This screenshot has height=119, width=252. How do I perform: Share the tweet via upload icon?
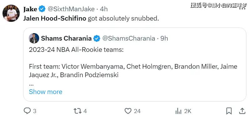tap(242, 111)
